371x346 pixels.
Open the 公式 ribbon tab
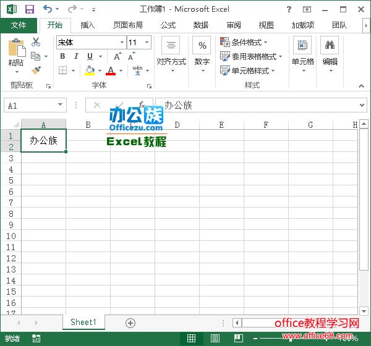[x=168, y=25]
